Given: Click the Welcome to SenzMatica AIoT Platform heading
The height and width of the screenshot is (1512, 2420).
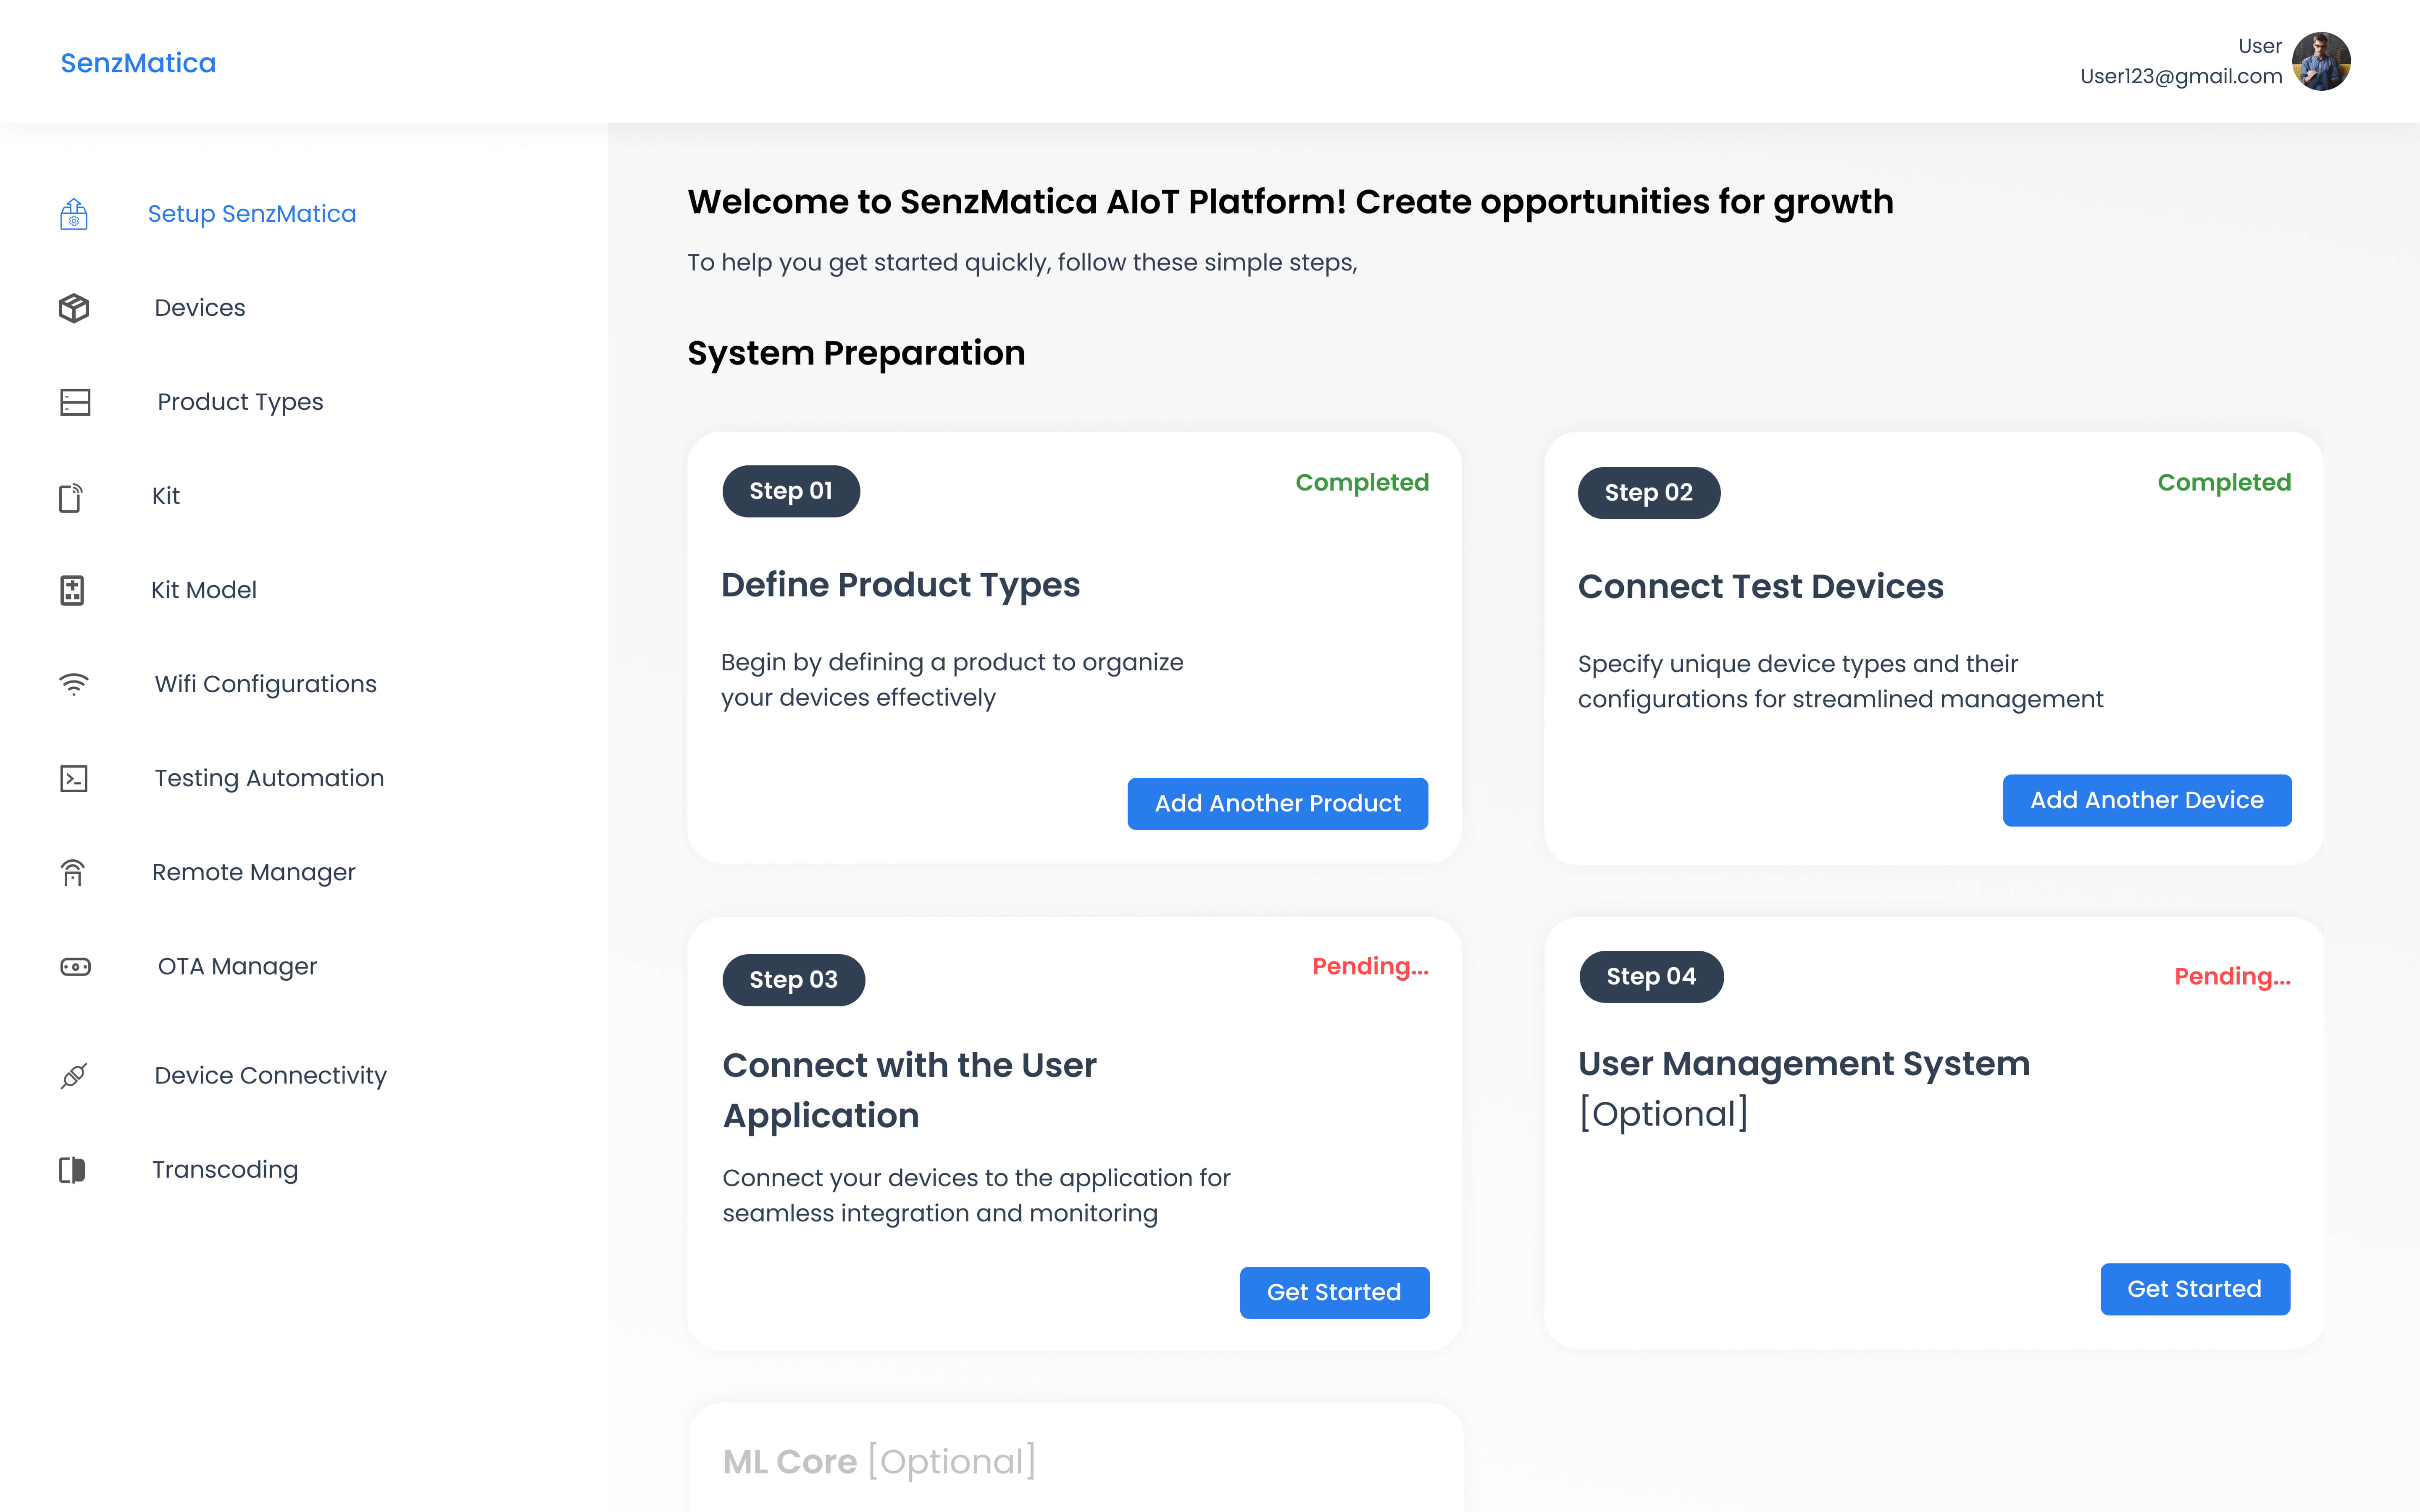Looking at the screenshot, I should [x=1290, y=202].
